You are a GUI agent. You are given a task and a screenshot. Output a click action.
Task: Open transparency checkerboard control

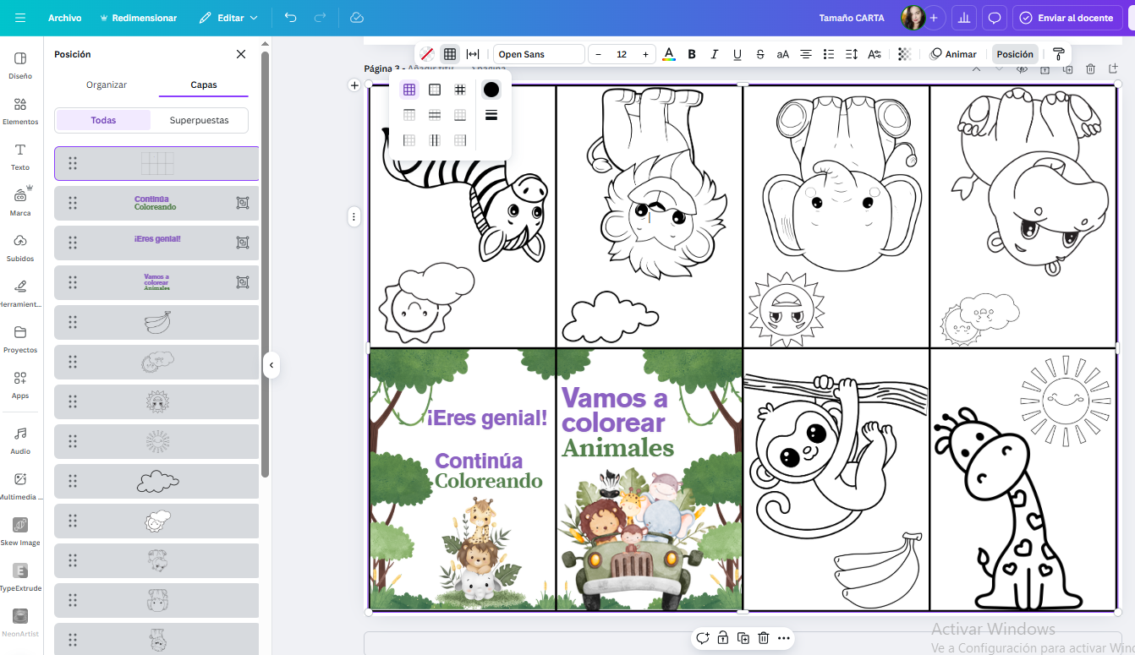pos(904,54)
